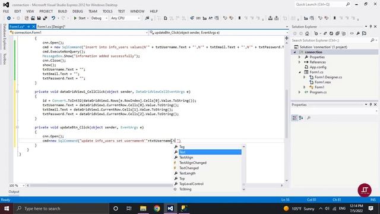This screenshot has height=214, width=380.
Task: Open the FILE menu
Action: point(6,11)
